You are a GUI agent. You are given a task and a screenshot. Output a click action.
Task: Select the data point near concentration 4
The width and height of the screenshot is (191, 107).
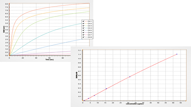coord(88,98)
